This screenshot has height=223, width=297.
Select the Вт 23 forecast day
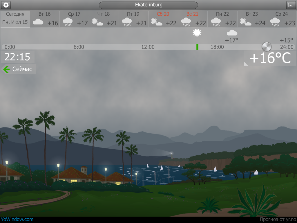coord(252,19)
